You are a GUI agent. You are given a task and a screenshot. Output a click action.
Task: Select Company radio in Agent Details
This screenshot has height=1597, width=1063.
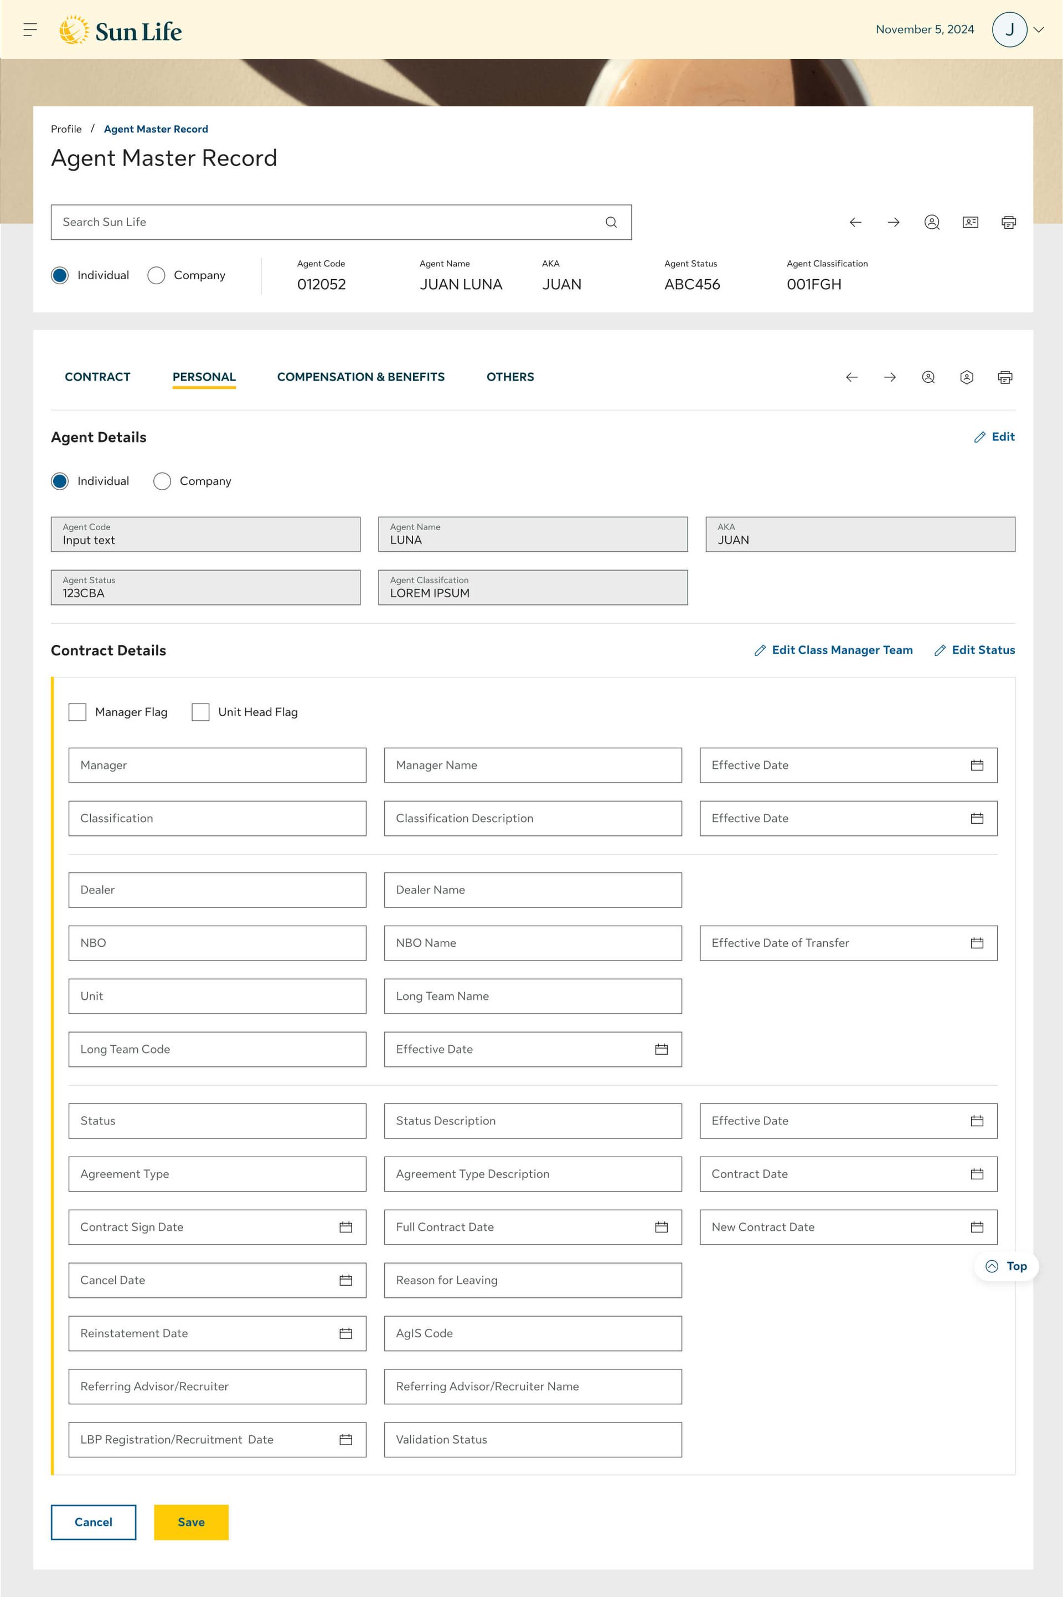(x=162, y=481)
